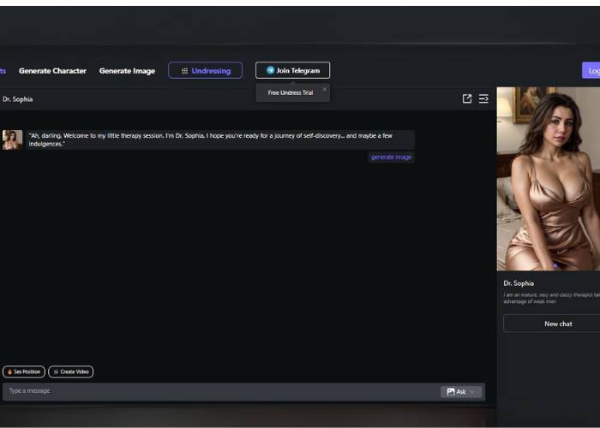Open the Ask mode dropdown
Viewport: 600px width, 428px height.
461,391
